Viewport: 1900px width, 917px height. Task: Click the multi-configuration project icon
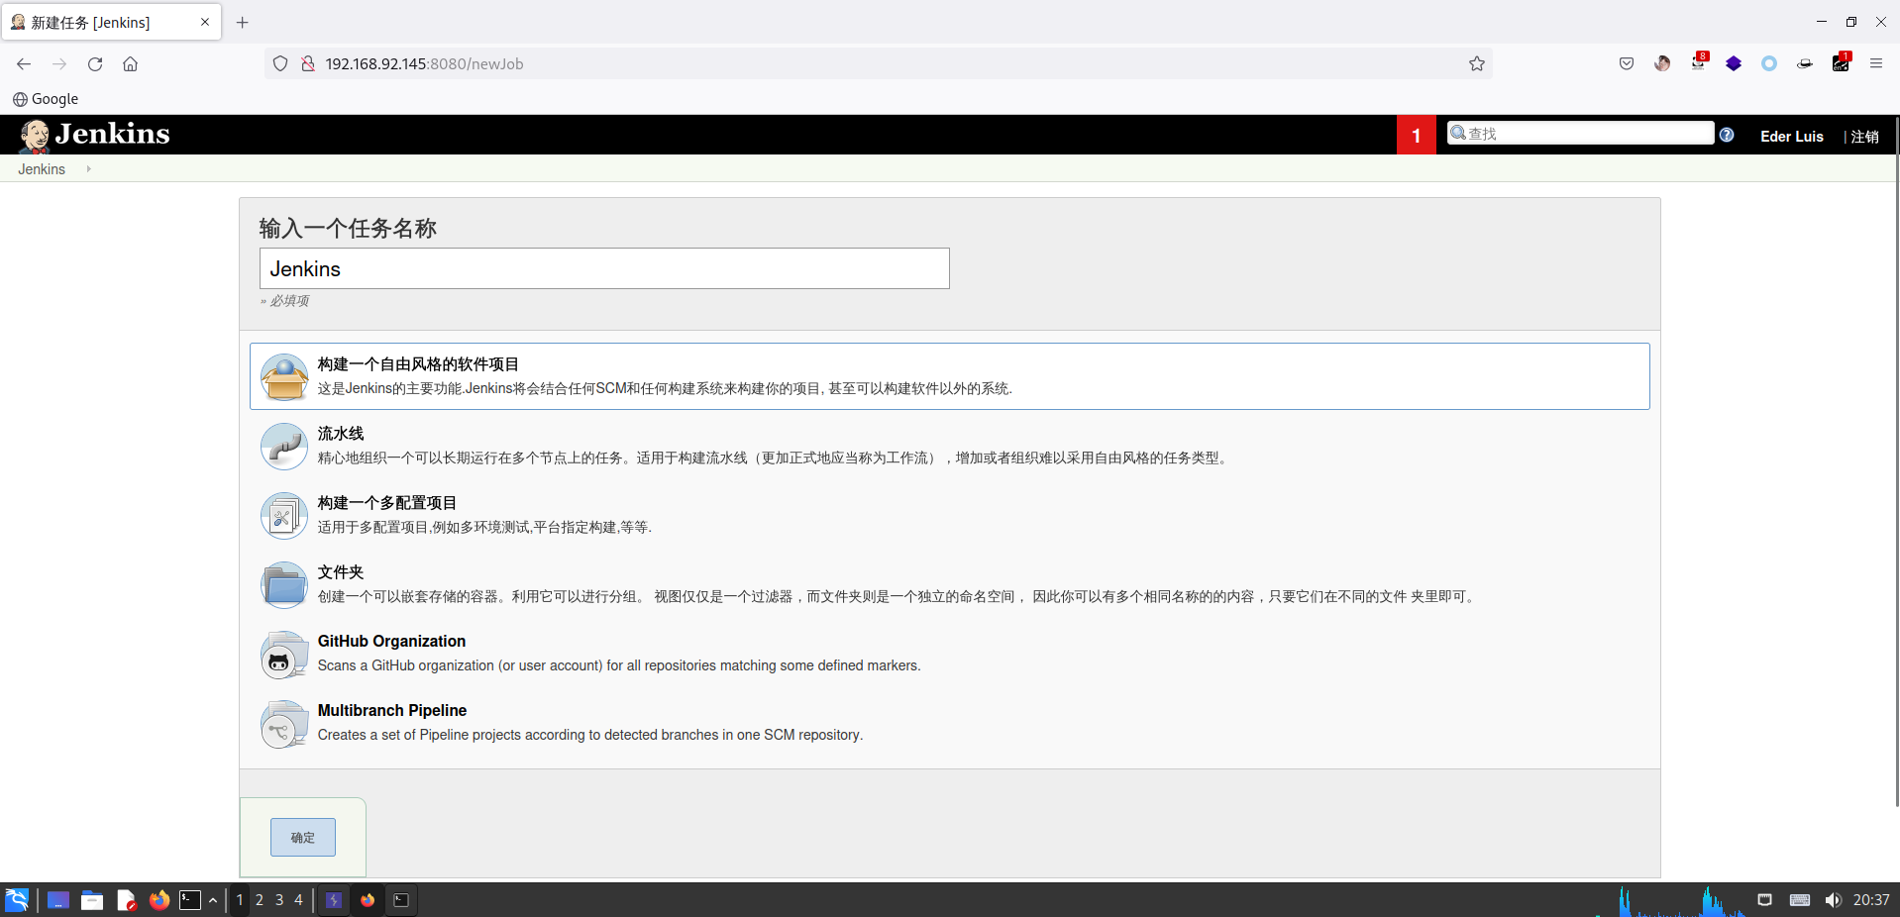coord(284,515)
